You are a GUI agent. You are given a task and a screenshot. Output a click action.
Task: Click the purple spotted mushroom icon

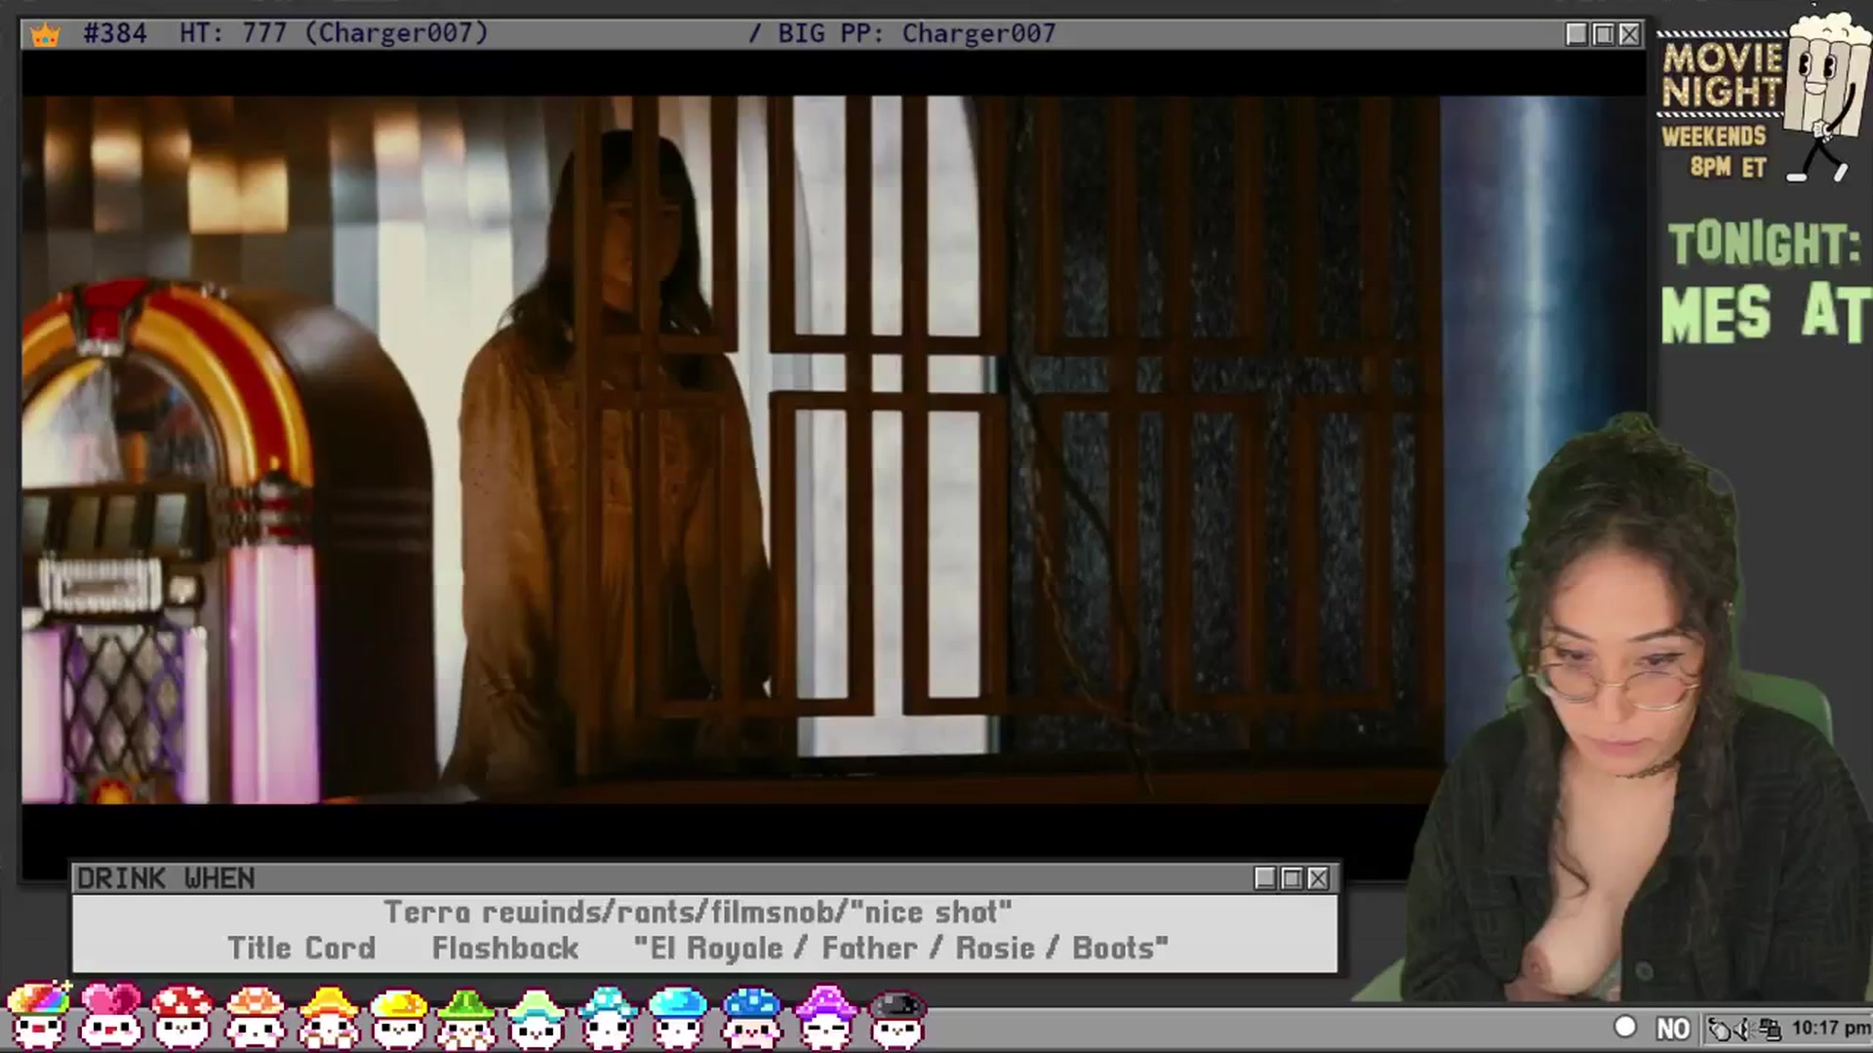tap(825, 1016)
